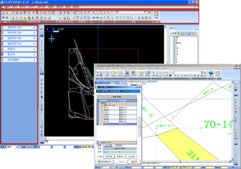This screenshot has height=169, width=241.
Task: Click the 파일 불러오기 button
Action: point(104,162)
